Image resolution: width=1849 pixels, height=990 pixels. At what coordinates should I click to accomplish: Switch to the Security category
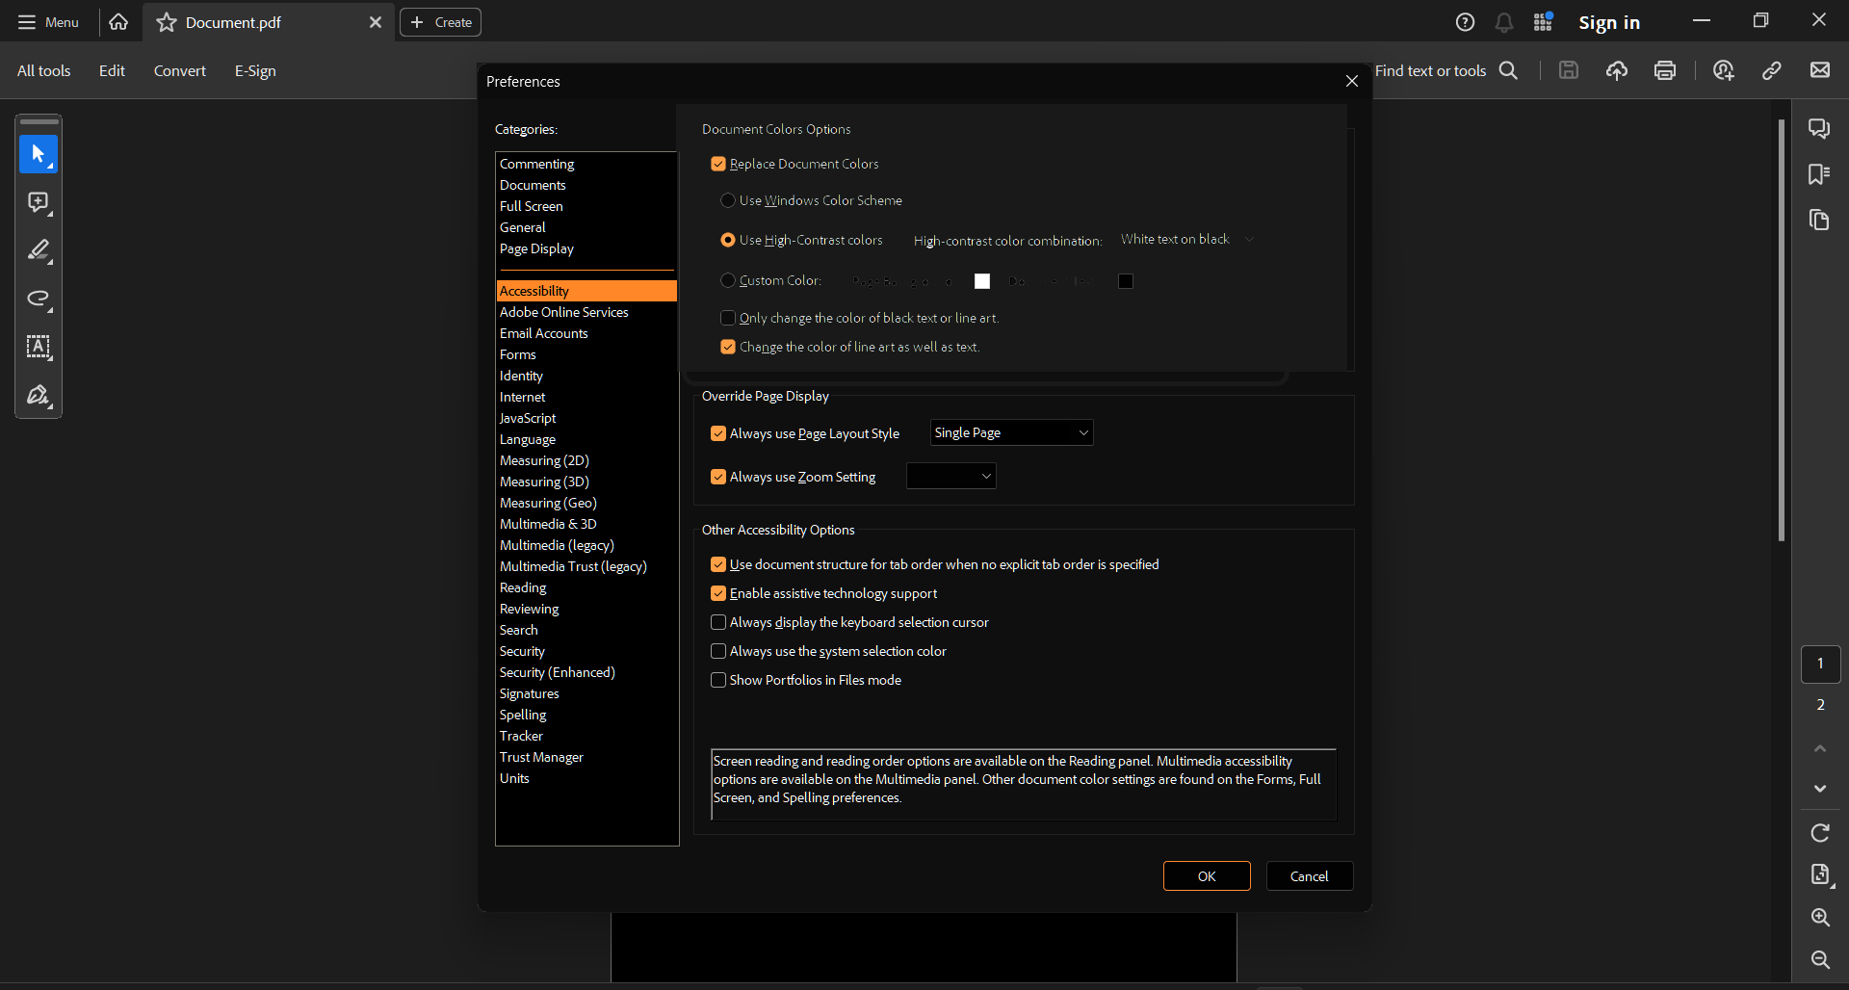click(x=521, y=651)
